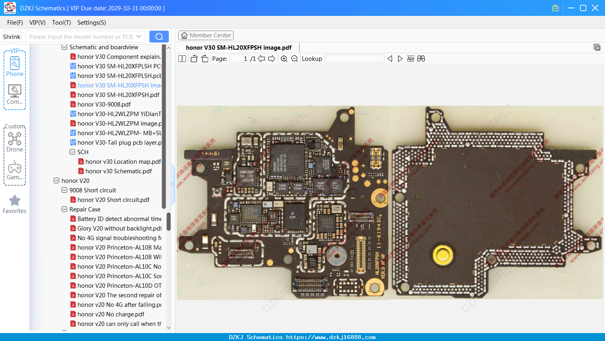Collapse the SCH folder node
Viewport: 605px width, 341px height.
pyautogui.click(x=72, y=152)
